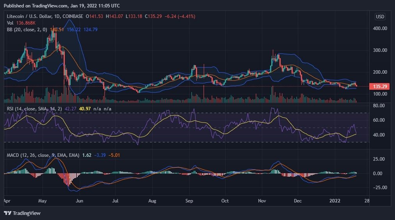Click the RSI moving average value 40.97

85,109
